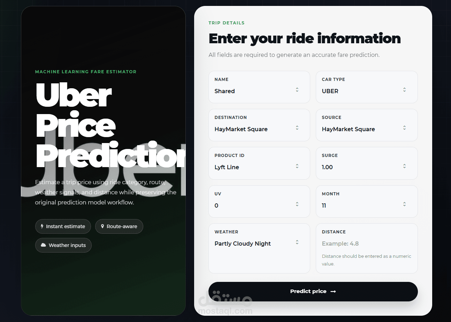Click the 'DISTANCE' field label
The image size is (451, 322).
(334, 232)
